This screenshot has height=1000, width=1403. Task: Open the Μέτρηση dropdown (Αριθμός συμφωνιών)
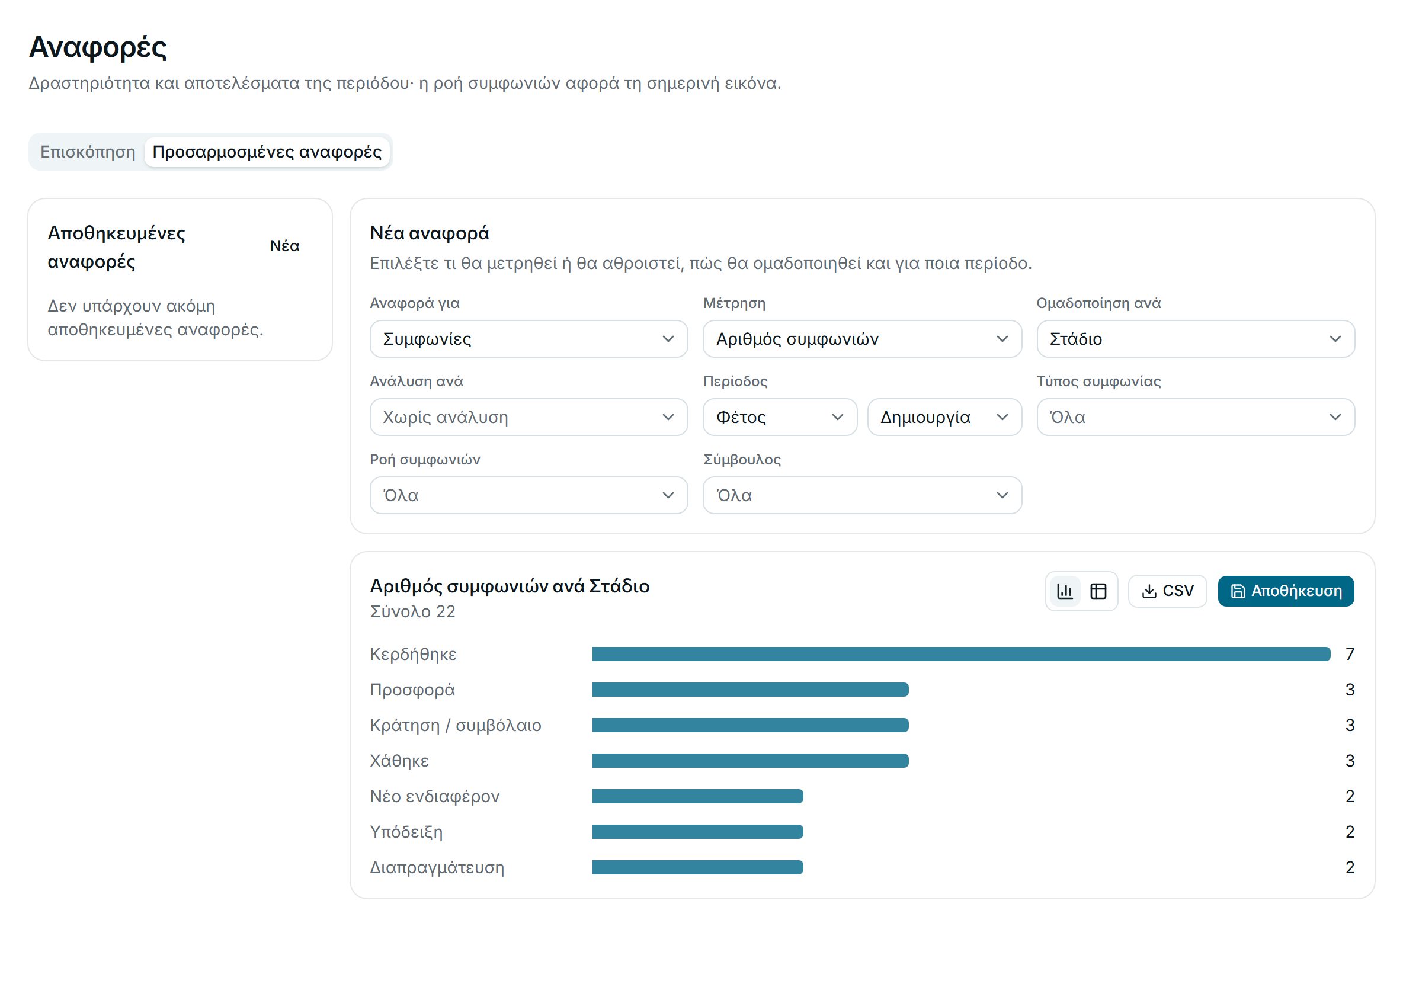(862, 339)
